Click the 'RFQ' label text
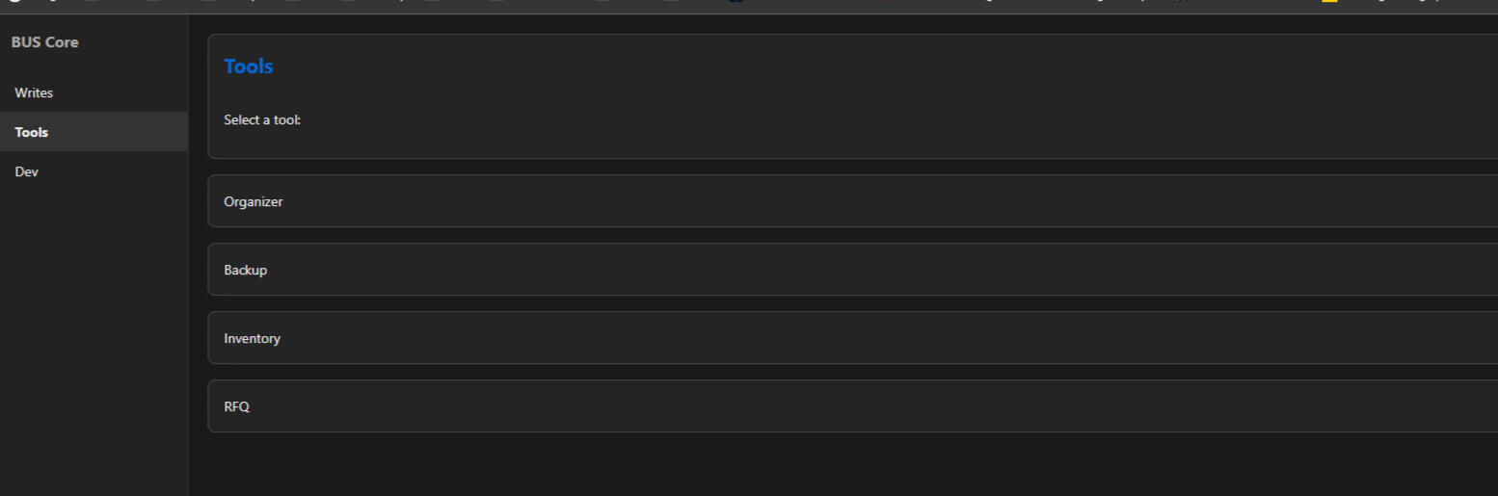The image size is (1498, 496). (237, 407)
